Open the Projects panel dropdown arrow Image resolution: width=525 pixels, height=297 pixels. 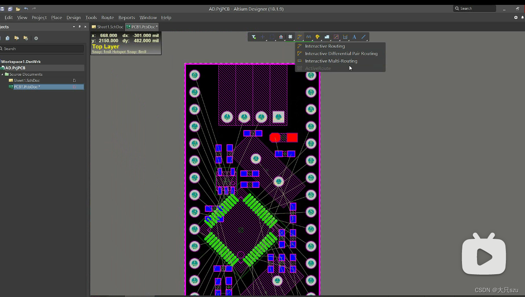pyautogui.click(x=74, y=27)
